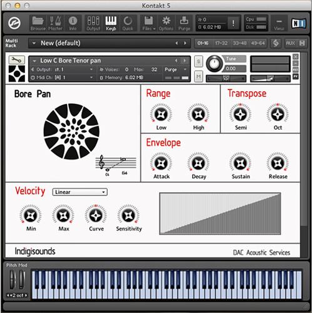Click the Max voices value 32

(x=154, y=69)
